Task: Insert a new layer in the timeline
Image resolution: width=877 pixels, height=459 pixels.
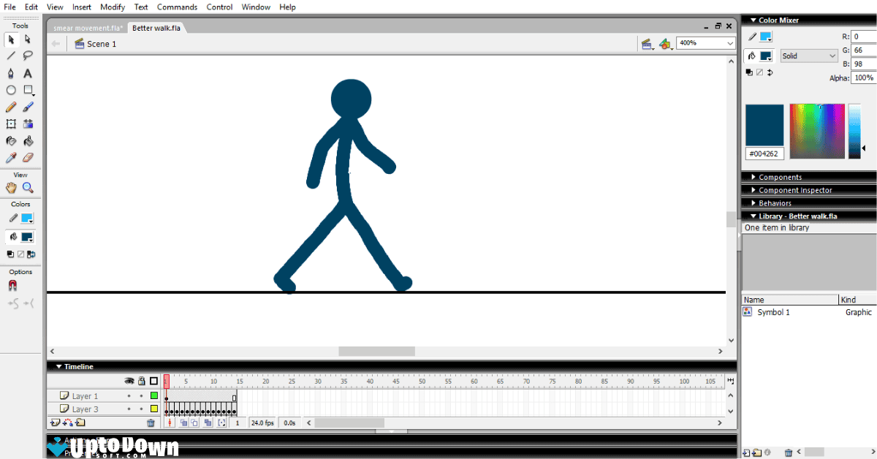Action: coord(55,422)
